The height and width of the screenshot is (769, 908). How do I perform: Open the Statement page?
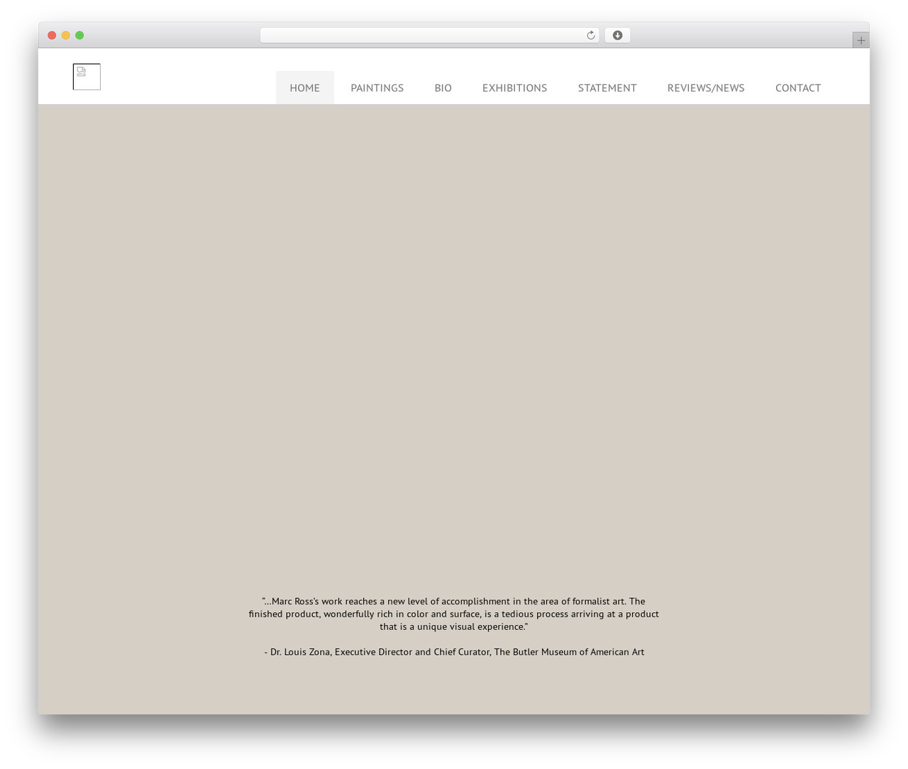(607, 88)
